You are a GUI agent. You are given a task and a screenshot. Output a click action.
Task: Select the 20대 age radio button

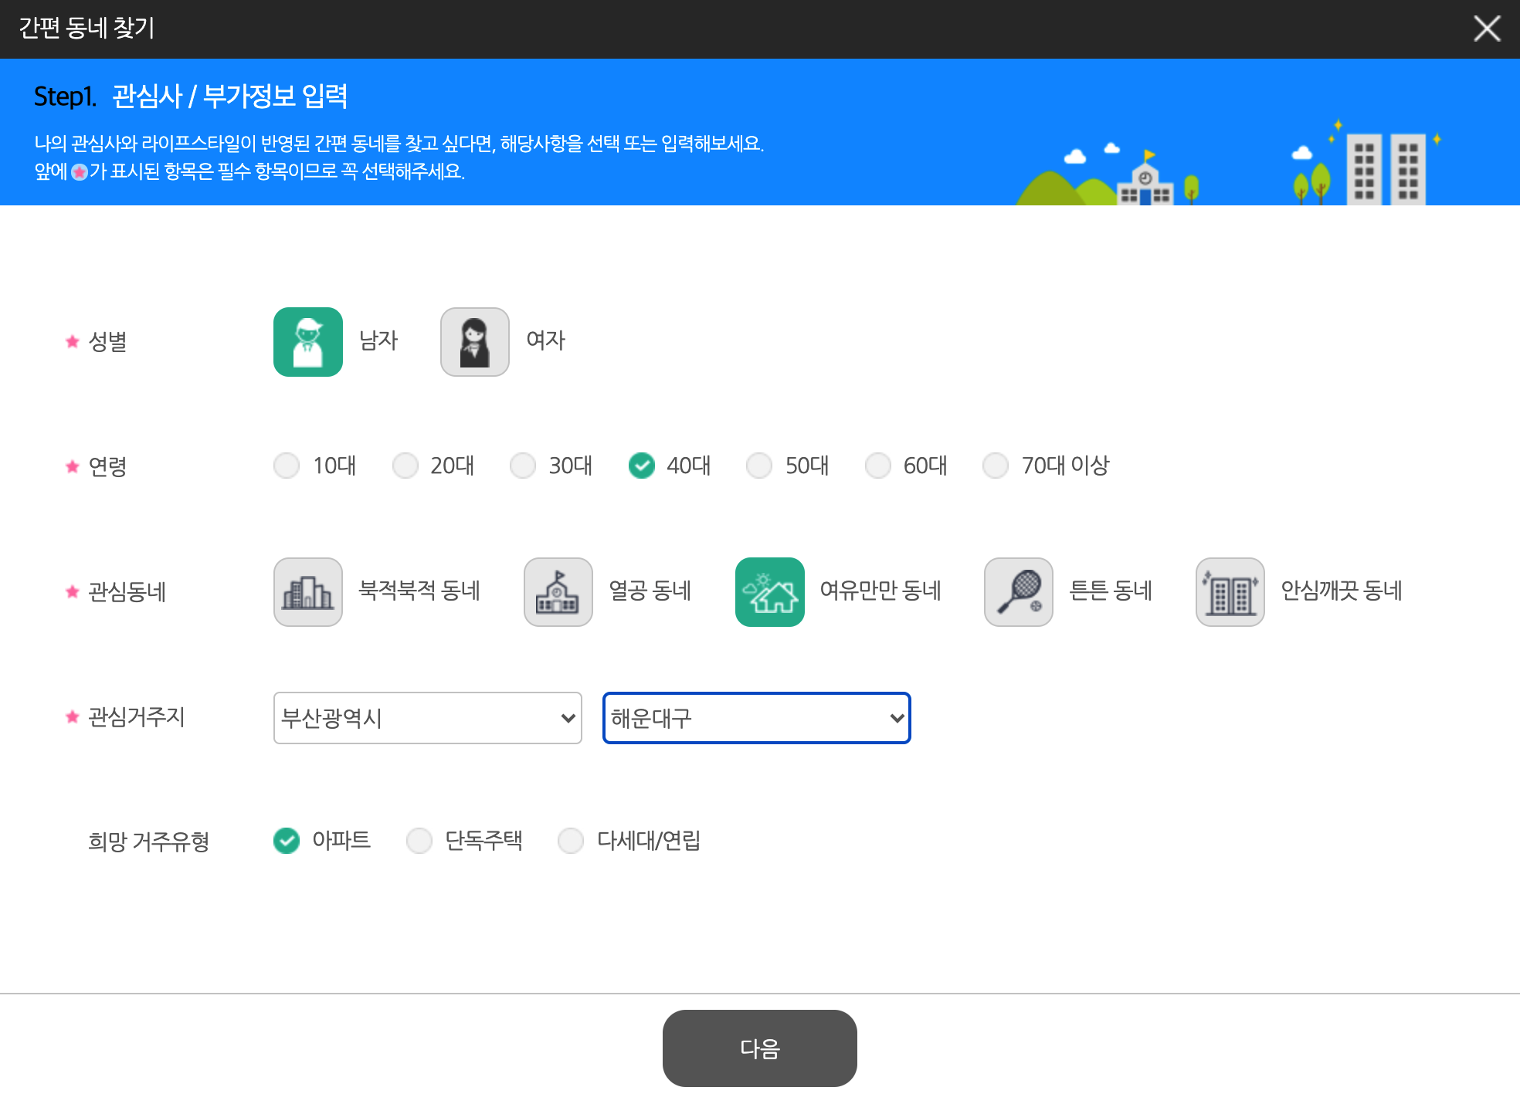(x=405, y=466)
